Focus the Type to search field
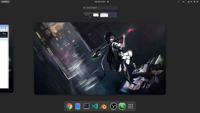The height and width of the screenshot is (113, 200). tap(100, 8)
